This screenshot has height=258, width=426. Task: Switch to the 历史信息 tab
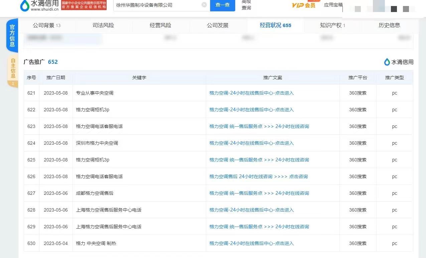pos(389,25)
